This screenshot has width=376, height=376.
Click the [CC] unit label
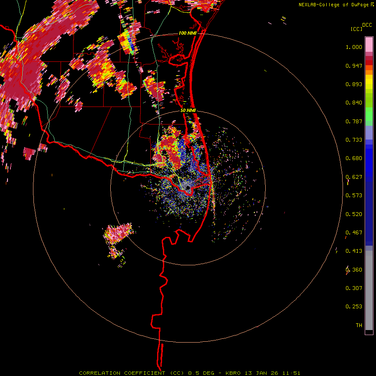(356, 29)
